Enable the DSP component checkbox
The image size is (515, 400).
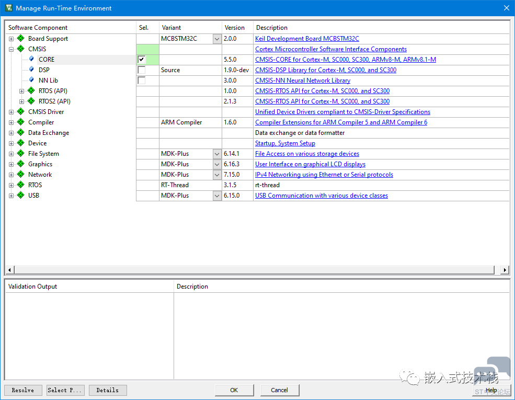point(142,70)
